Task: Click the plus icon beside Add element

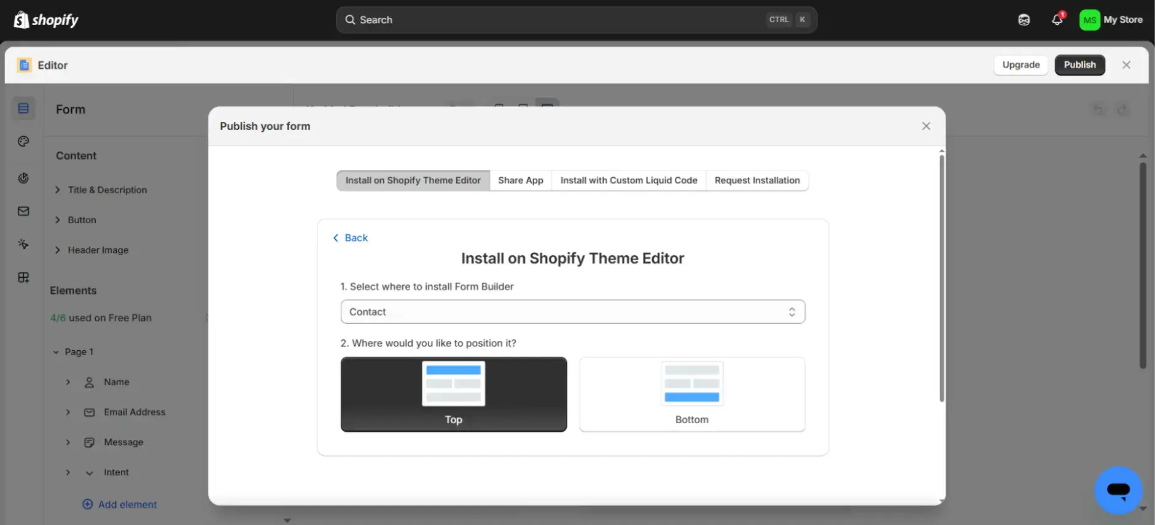Action: coord(87,504)
